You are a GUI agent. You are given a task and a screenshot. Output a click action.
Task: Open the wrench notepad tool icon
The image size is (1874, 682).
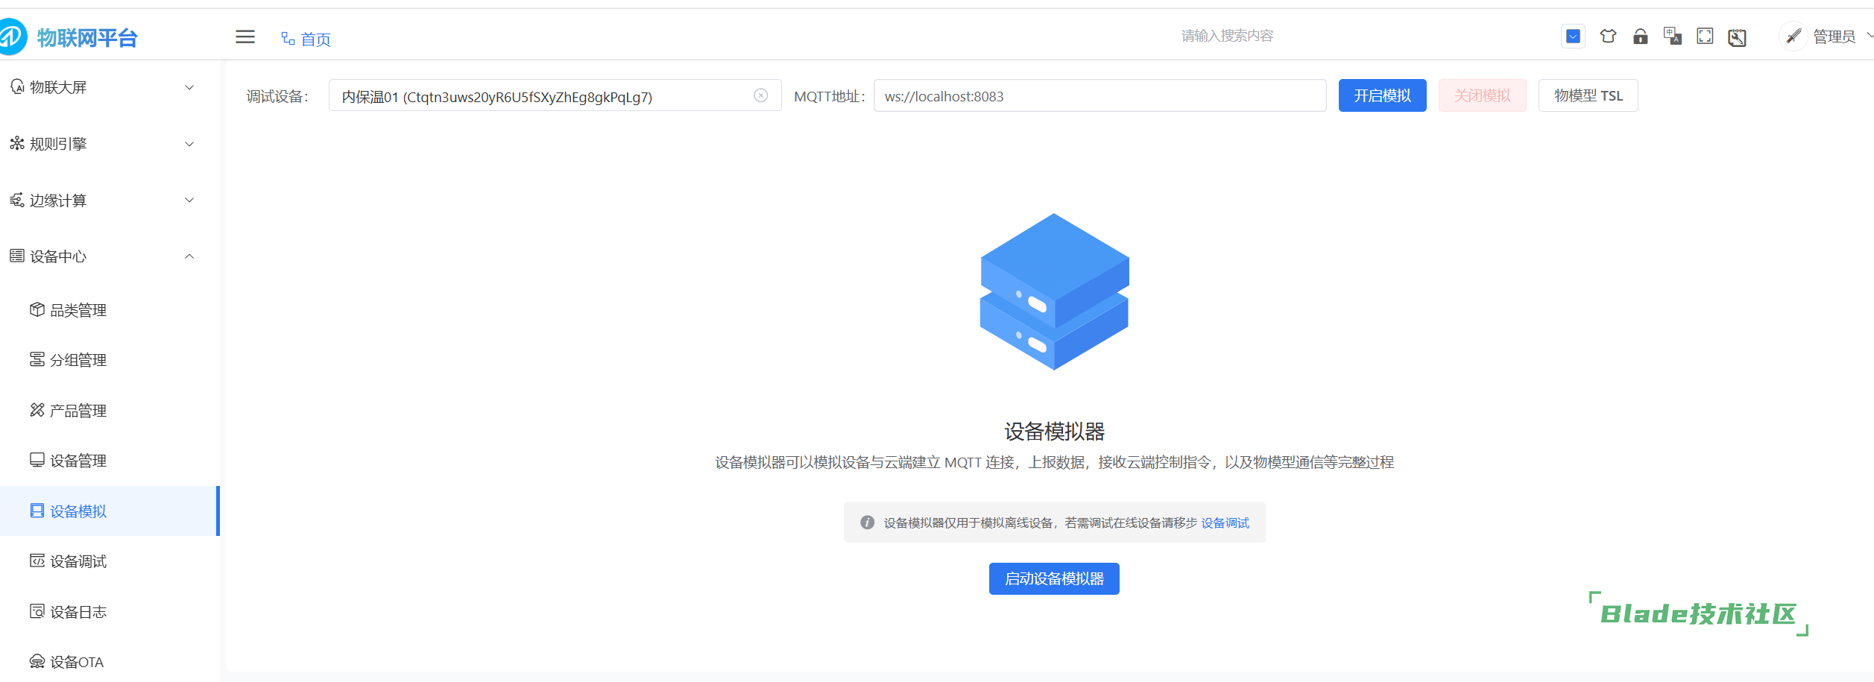click(x=1737, y=37)
